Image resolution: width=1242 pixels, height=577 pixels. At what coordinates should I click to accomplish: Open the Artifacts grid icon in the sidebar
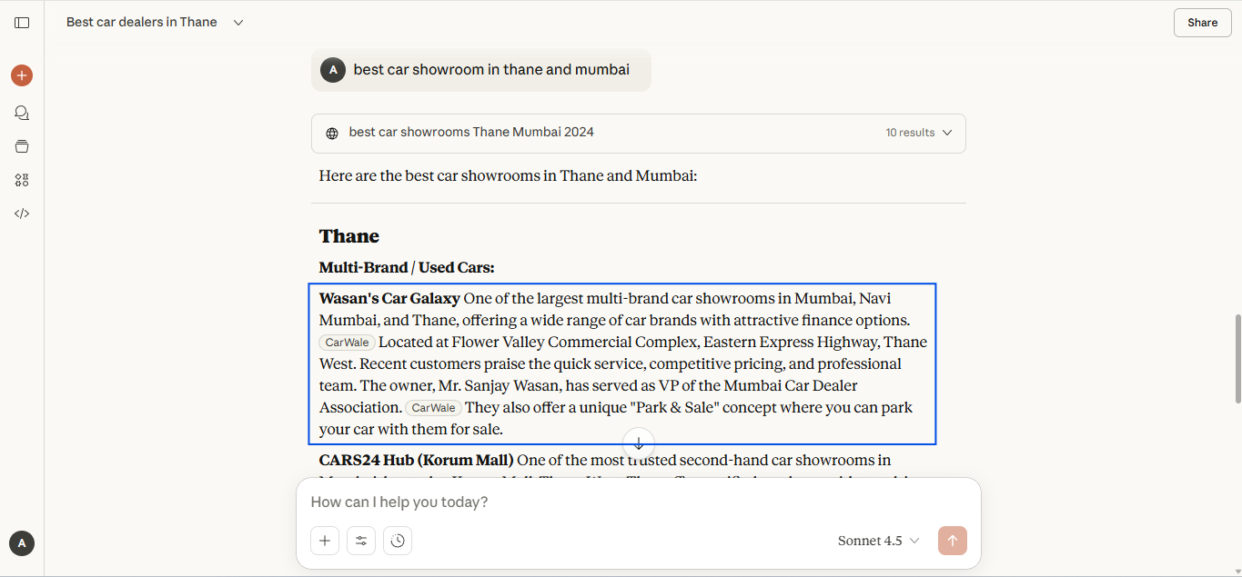pyautogui.click(x=22, y=180)
